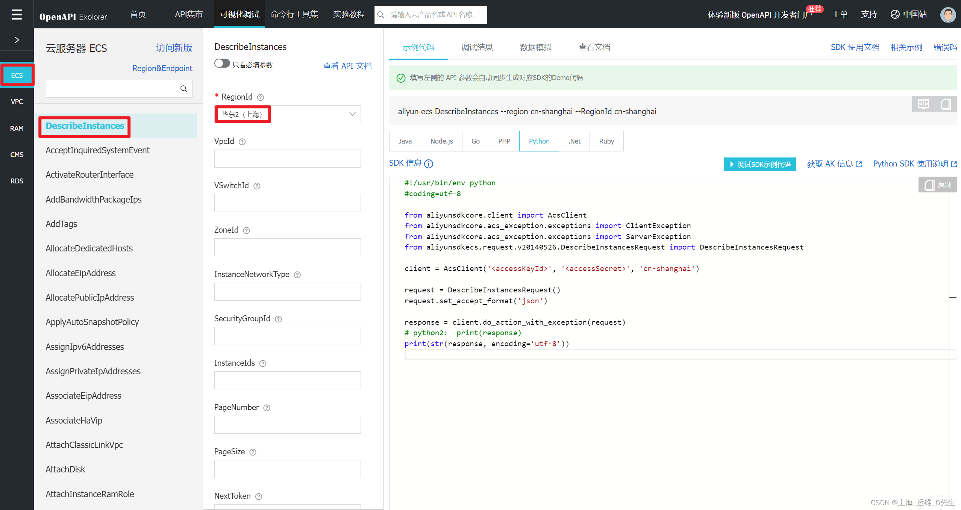Select AcceptInquiredSystemEvent in API list
The height and width of the screenshot is (510, 961).
tap(97, 150)
